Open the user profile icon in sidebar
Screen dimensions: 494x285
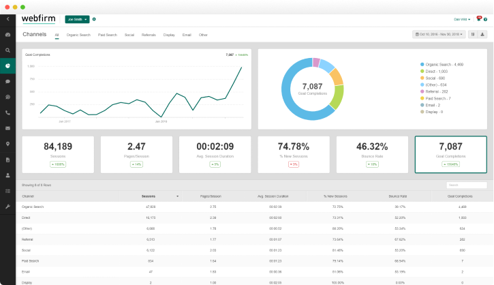(x=8, y=175)
